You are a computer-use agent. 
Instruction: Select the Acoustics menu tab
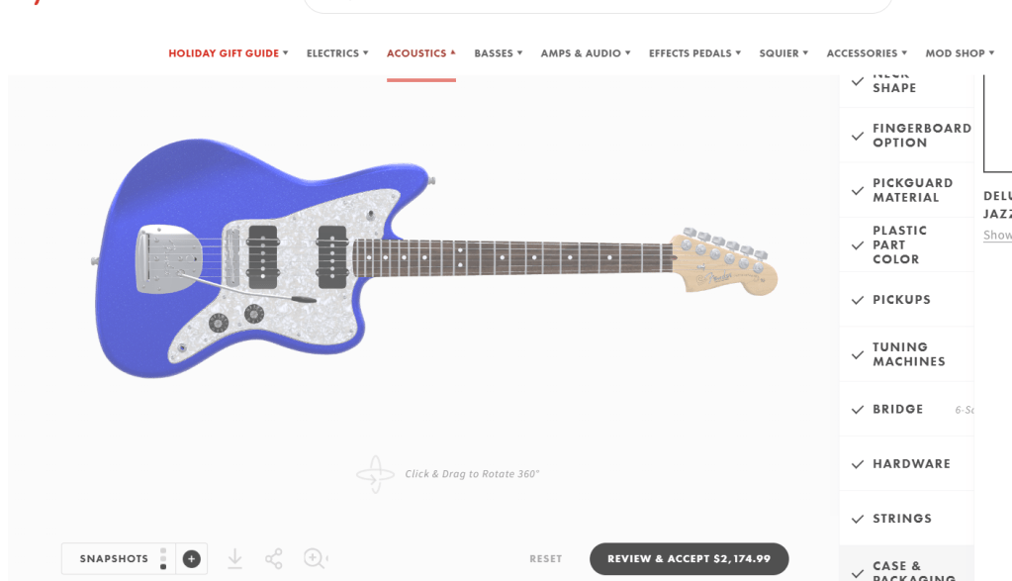click(420, 52)
